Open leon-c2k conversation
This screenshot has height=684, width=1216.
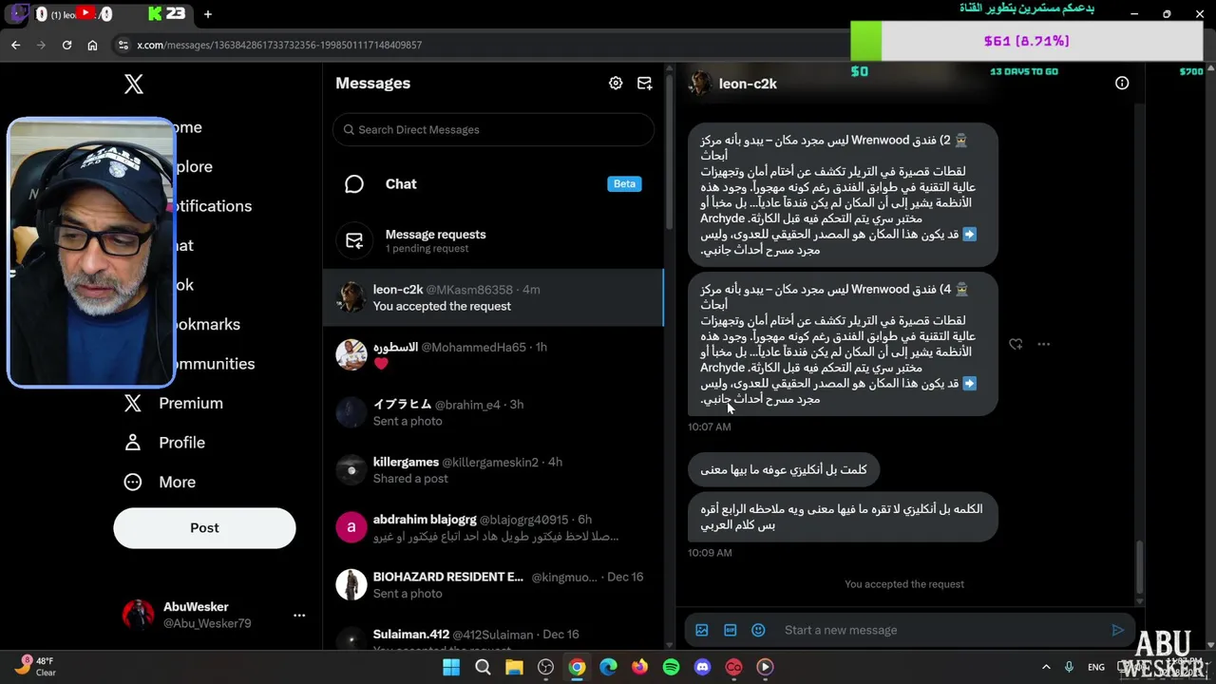(x=493, y=297)
